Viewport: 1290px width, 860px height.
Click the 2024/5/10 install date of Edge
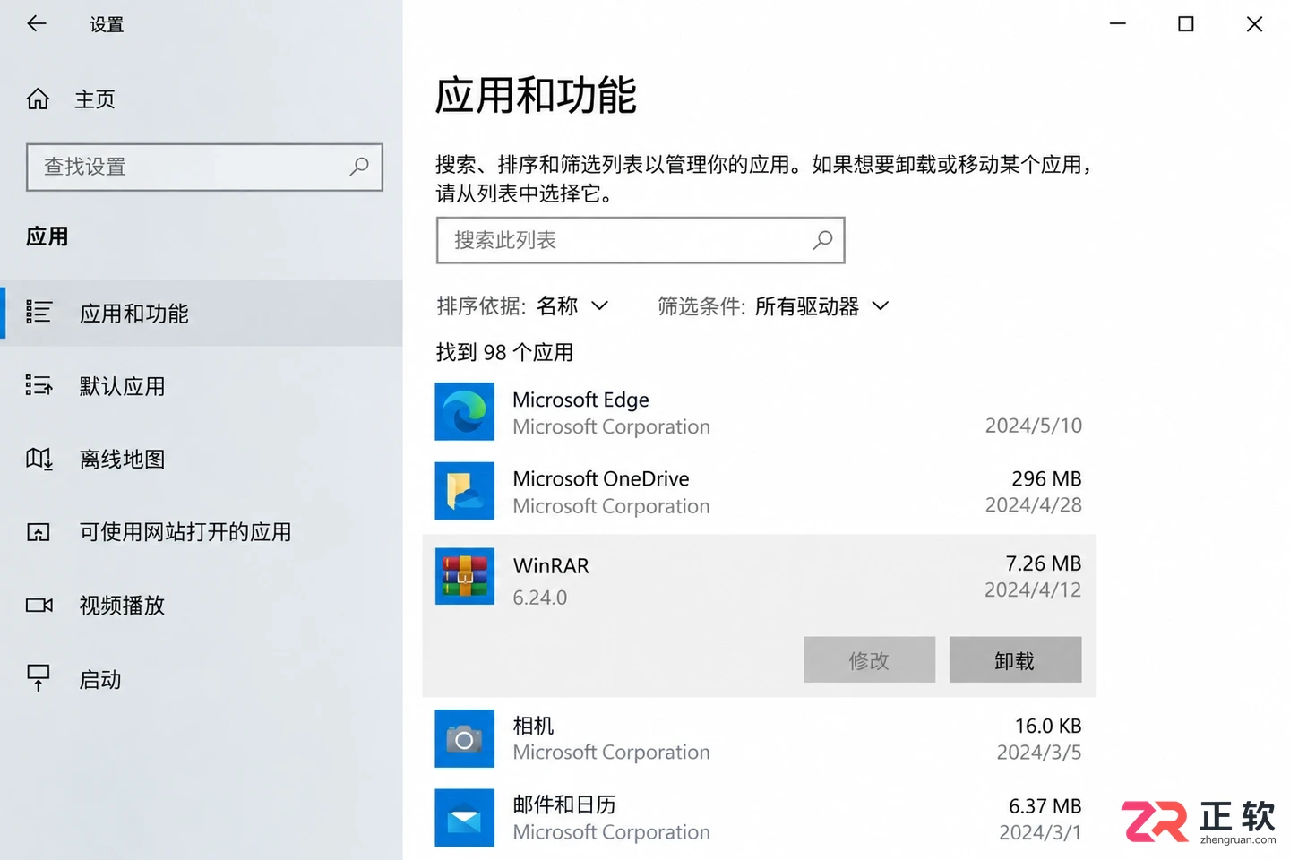(1034, 426)
